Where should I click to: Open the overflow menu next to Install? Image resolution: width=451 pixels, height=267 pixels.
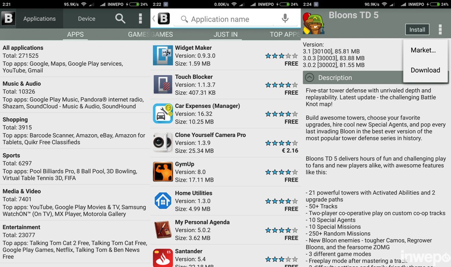[x=440, y=29]
